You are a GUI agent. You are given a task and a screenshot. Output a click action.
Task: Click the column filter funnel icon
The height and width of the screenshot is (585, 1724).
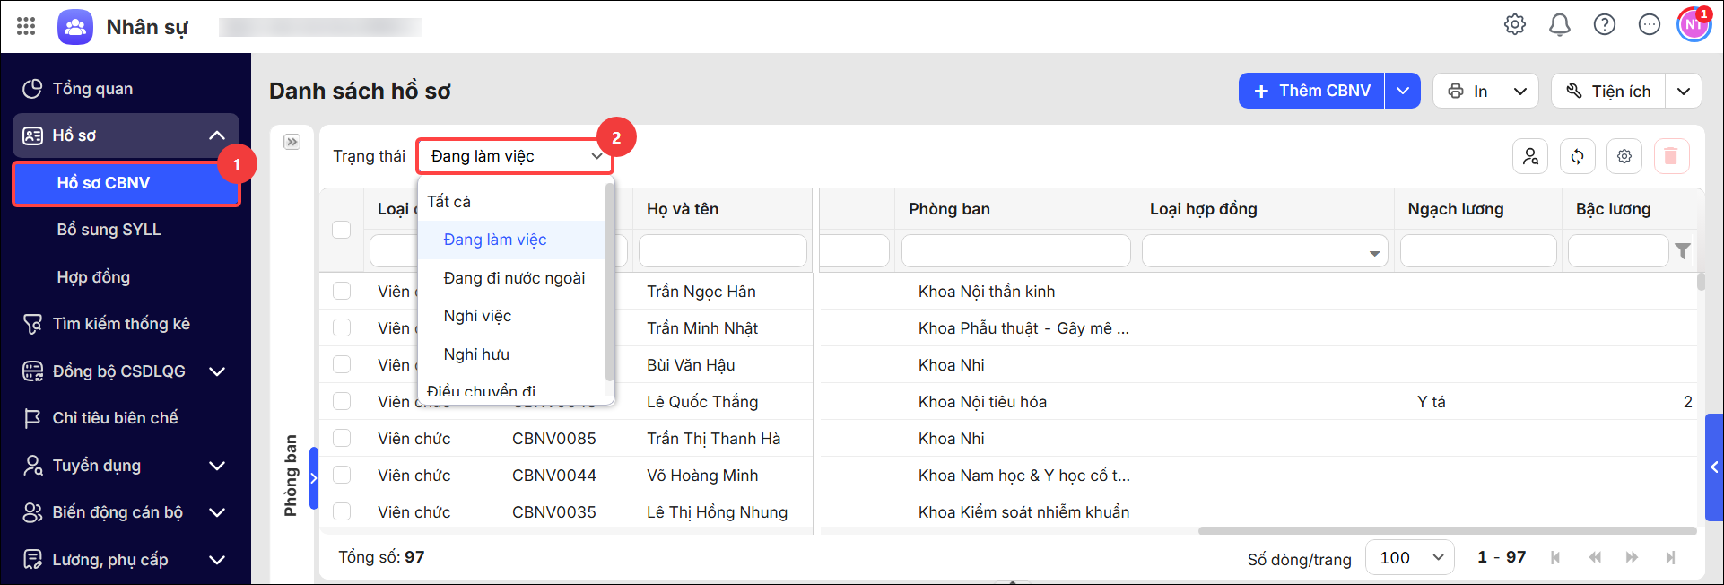click(x=1684, y=251)
